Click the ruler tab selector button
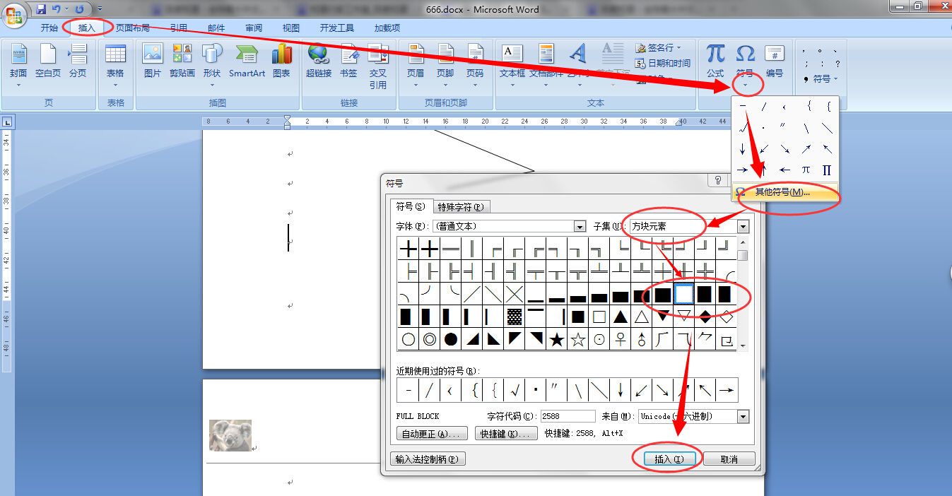Image resolution: width=952 pixels, height=496 pixels. [x=6, y=122]
